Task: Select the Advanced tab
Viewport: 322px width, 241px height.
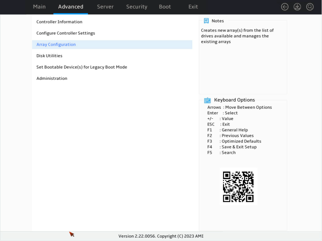Action: coord(70,7)
